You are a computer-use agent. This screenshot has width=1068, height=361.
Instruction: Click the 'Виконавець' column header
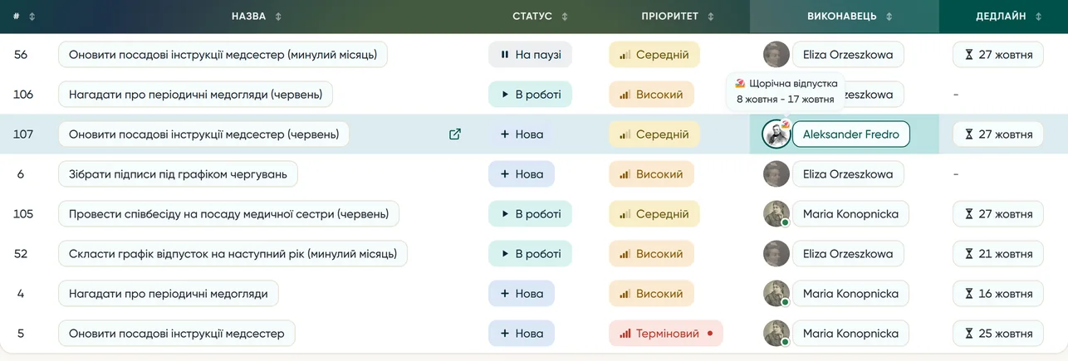[x=842, y=17]
